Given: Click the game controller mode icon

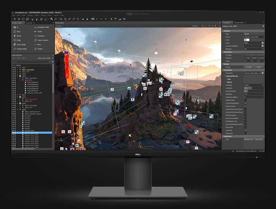Looking at the screenshot, I should click(93, 19).
